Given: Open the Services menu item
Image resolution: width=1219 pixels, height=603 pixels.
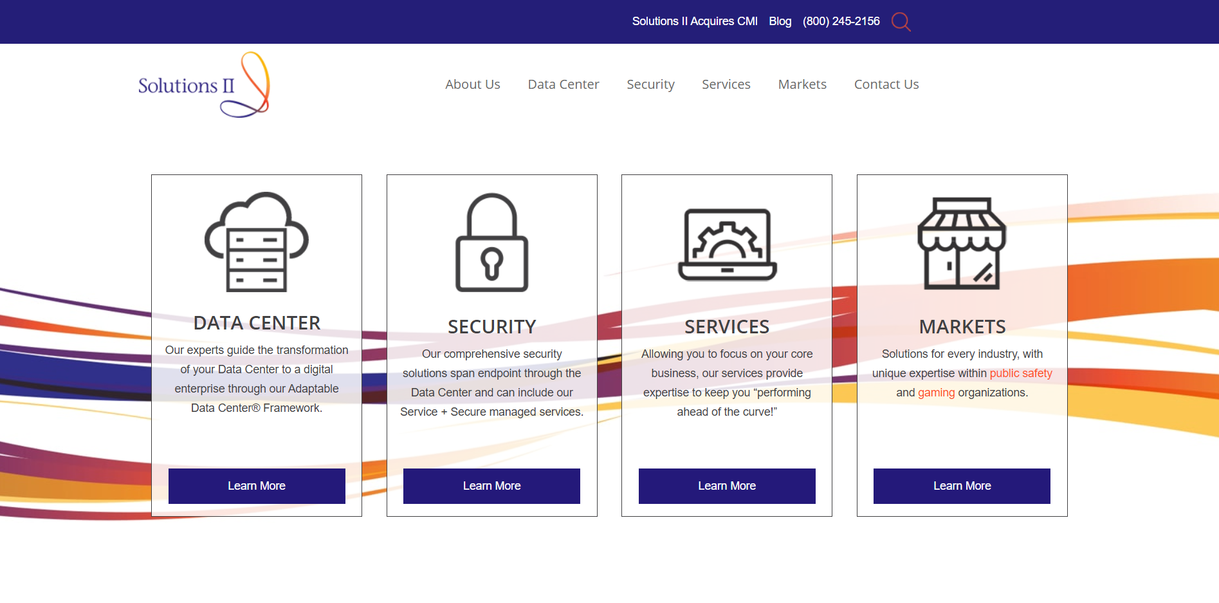Looking at the screenshot, I should pos(726,84).
